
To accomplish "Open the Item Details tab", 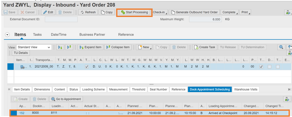I will pos(22,89).
